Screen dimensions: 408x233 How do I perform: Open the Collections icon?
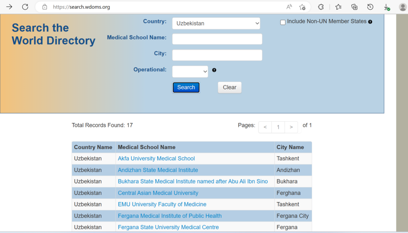[x=354, y=7]
